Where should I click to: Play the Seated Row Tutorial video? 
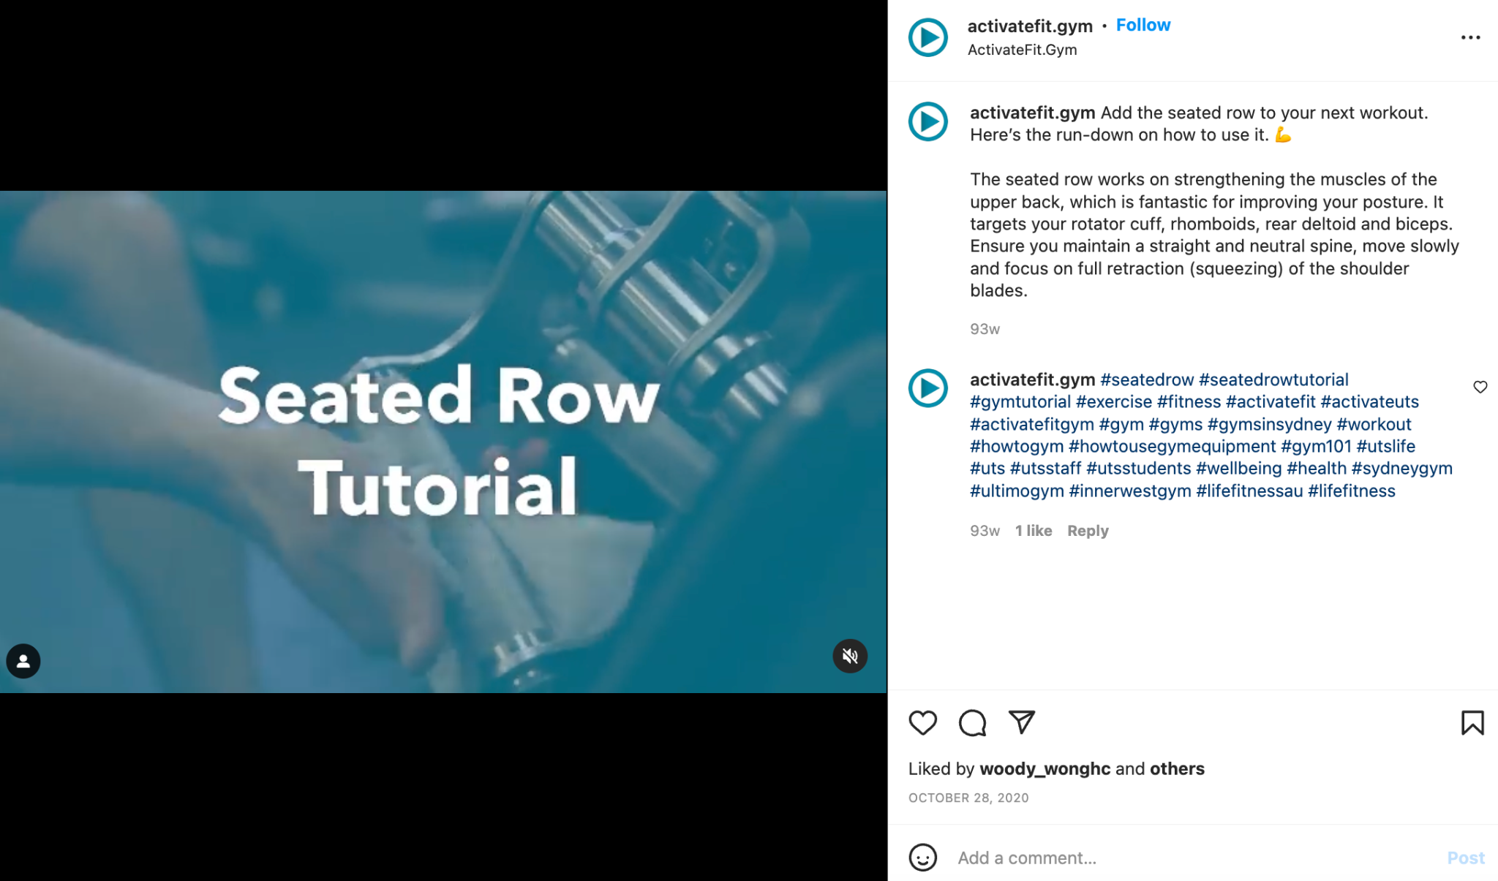(x=443, y=442)
